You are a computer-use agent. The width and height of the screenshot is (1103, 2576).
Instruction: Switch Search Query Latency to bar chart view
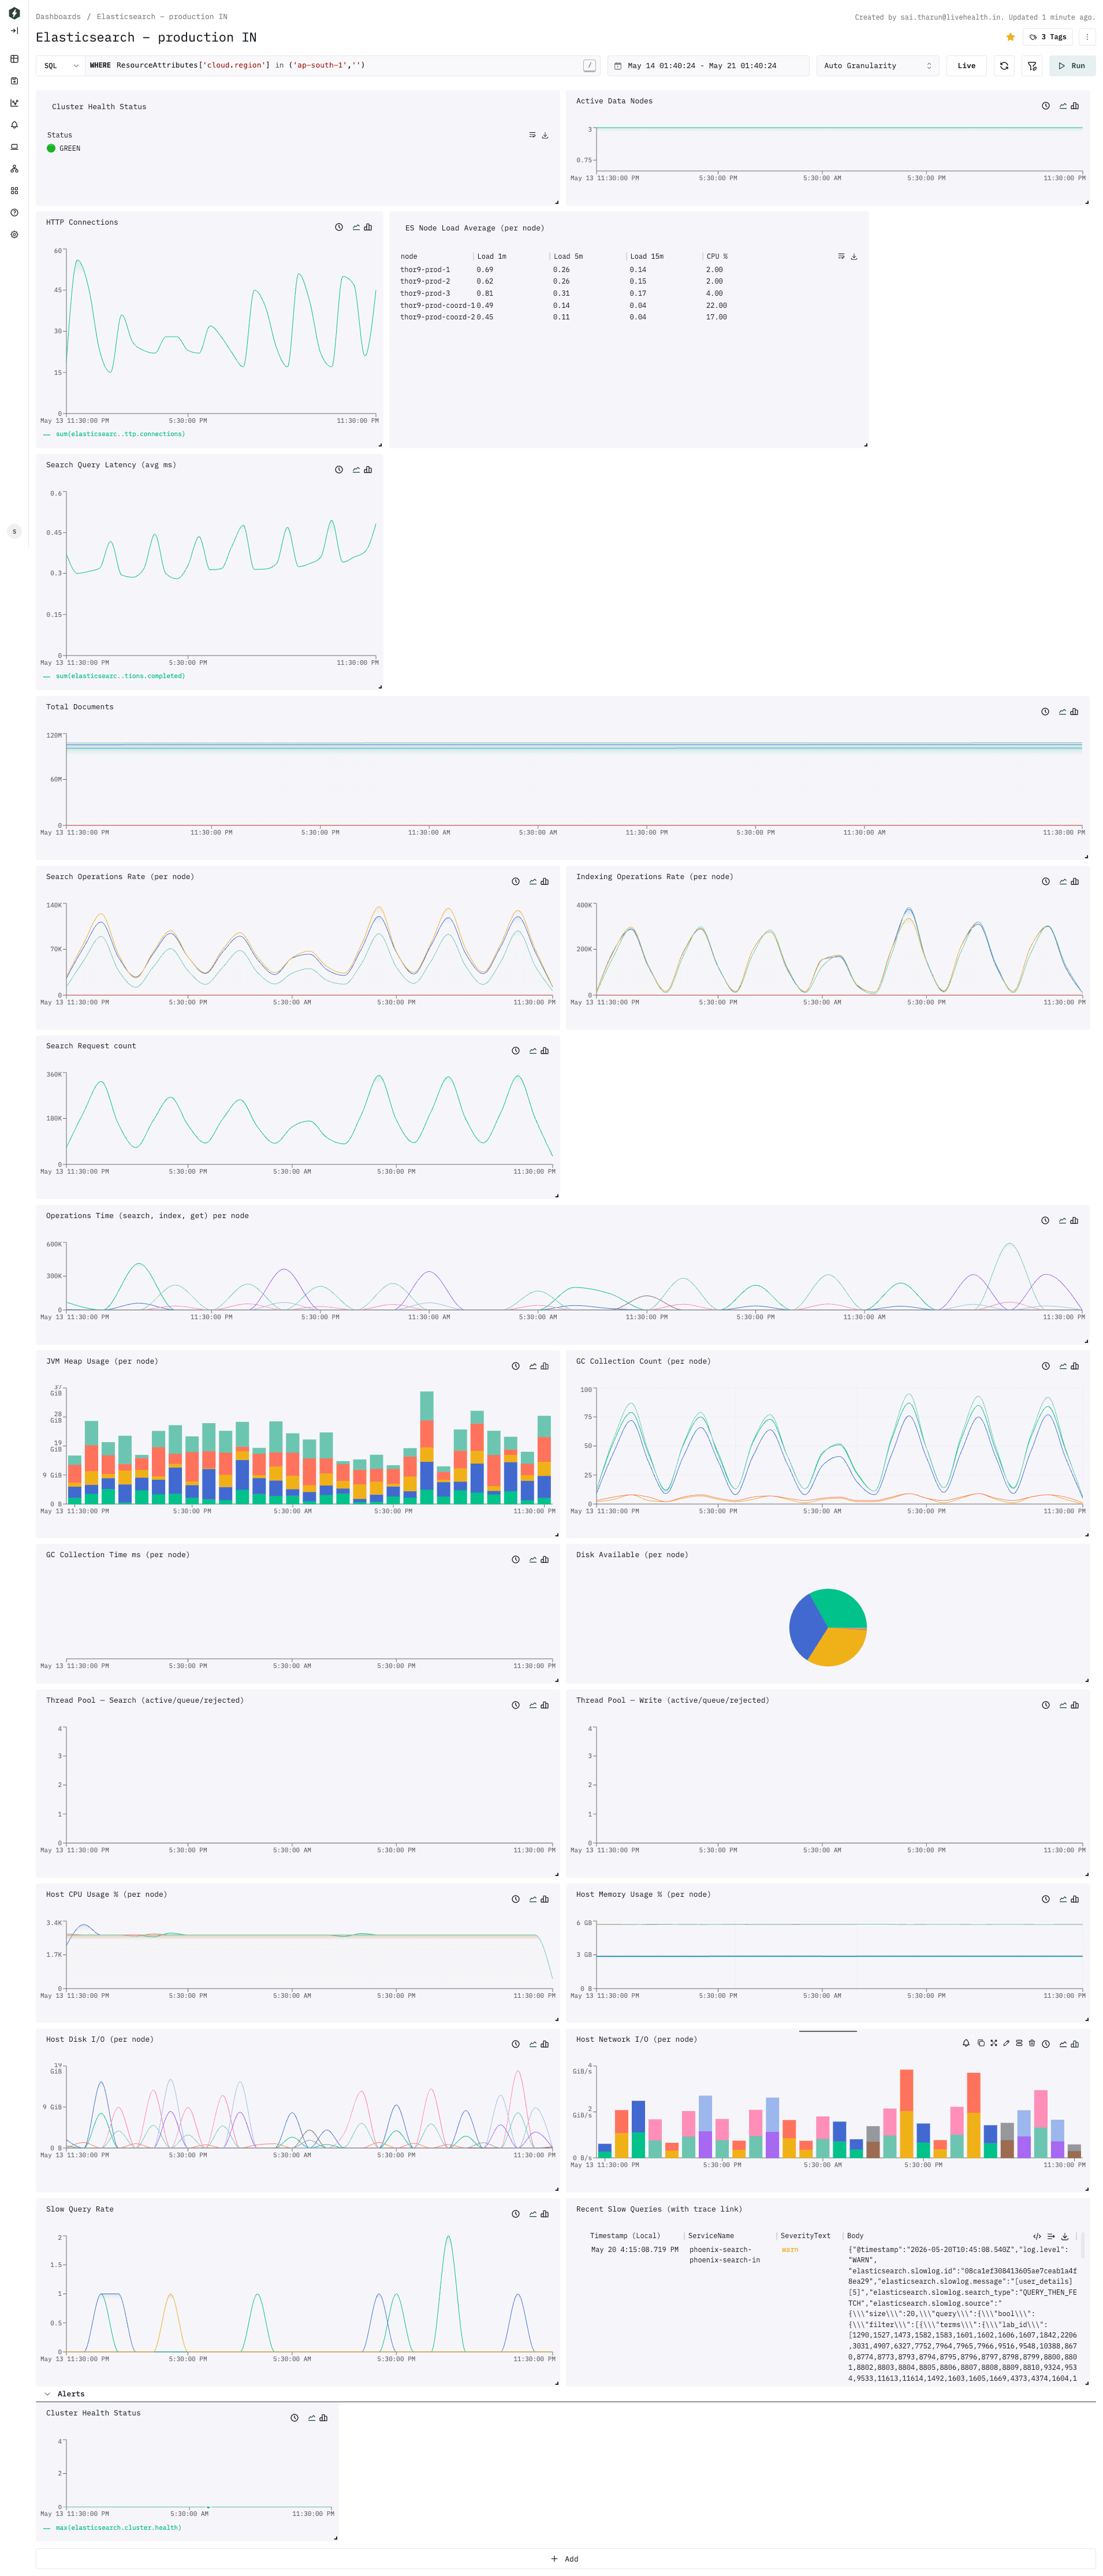coord(368,470)
